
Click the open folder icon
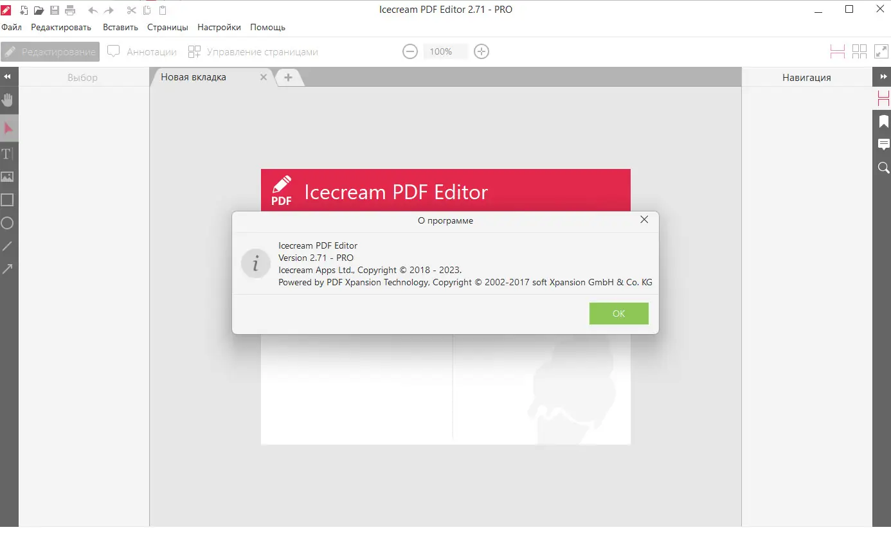tap(39, 10)
